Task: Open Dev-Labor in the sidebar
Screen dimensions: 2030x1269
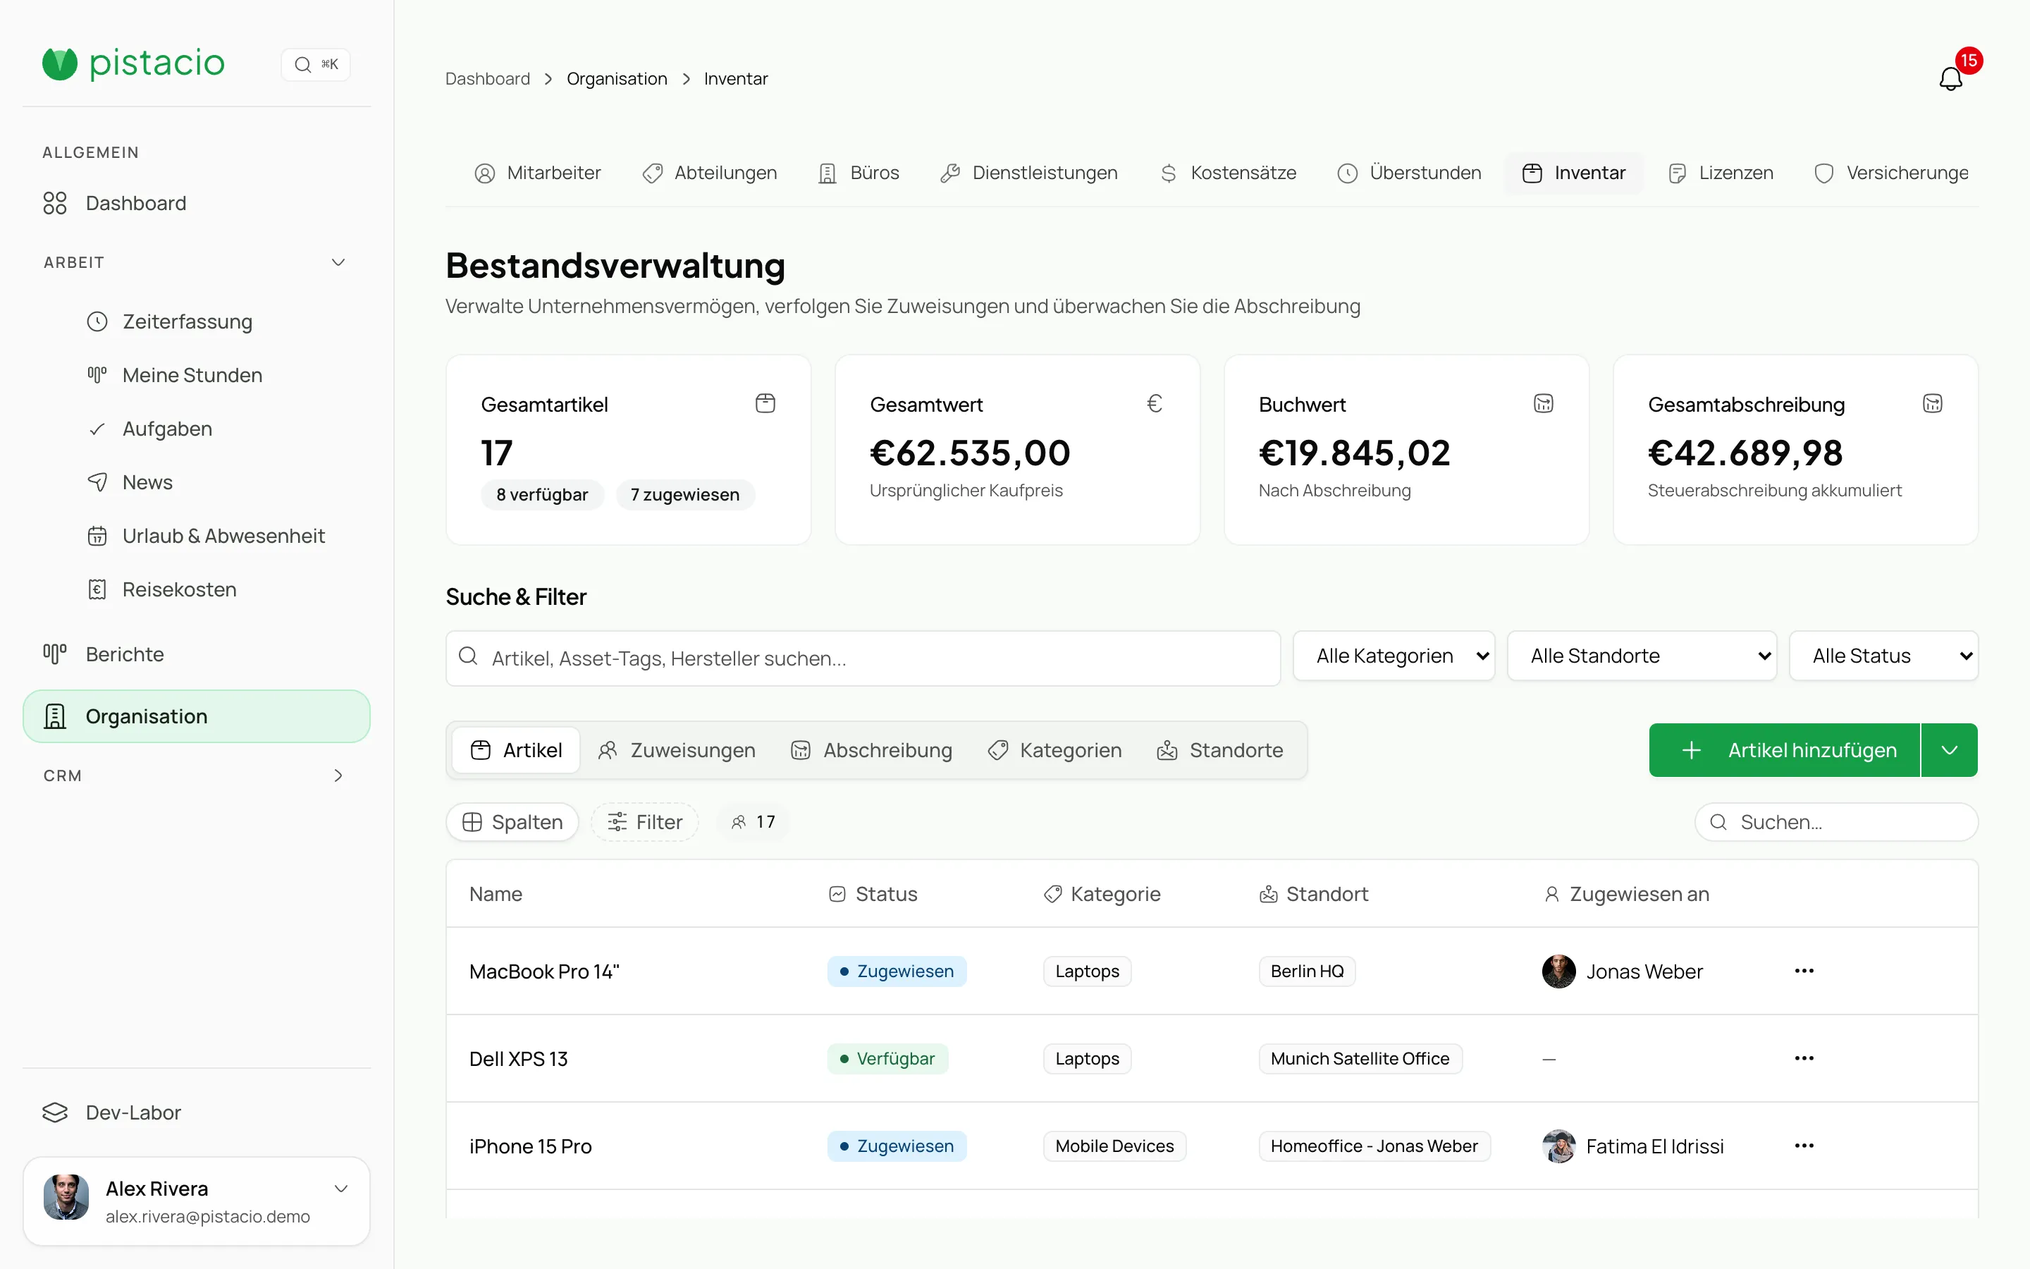Action: pyautogui.click(x=196, y=1113)
